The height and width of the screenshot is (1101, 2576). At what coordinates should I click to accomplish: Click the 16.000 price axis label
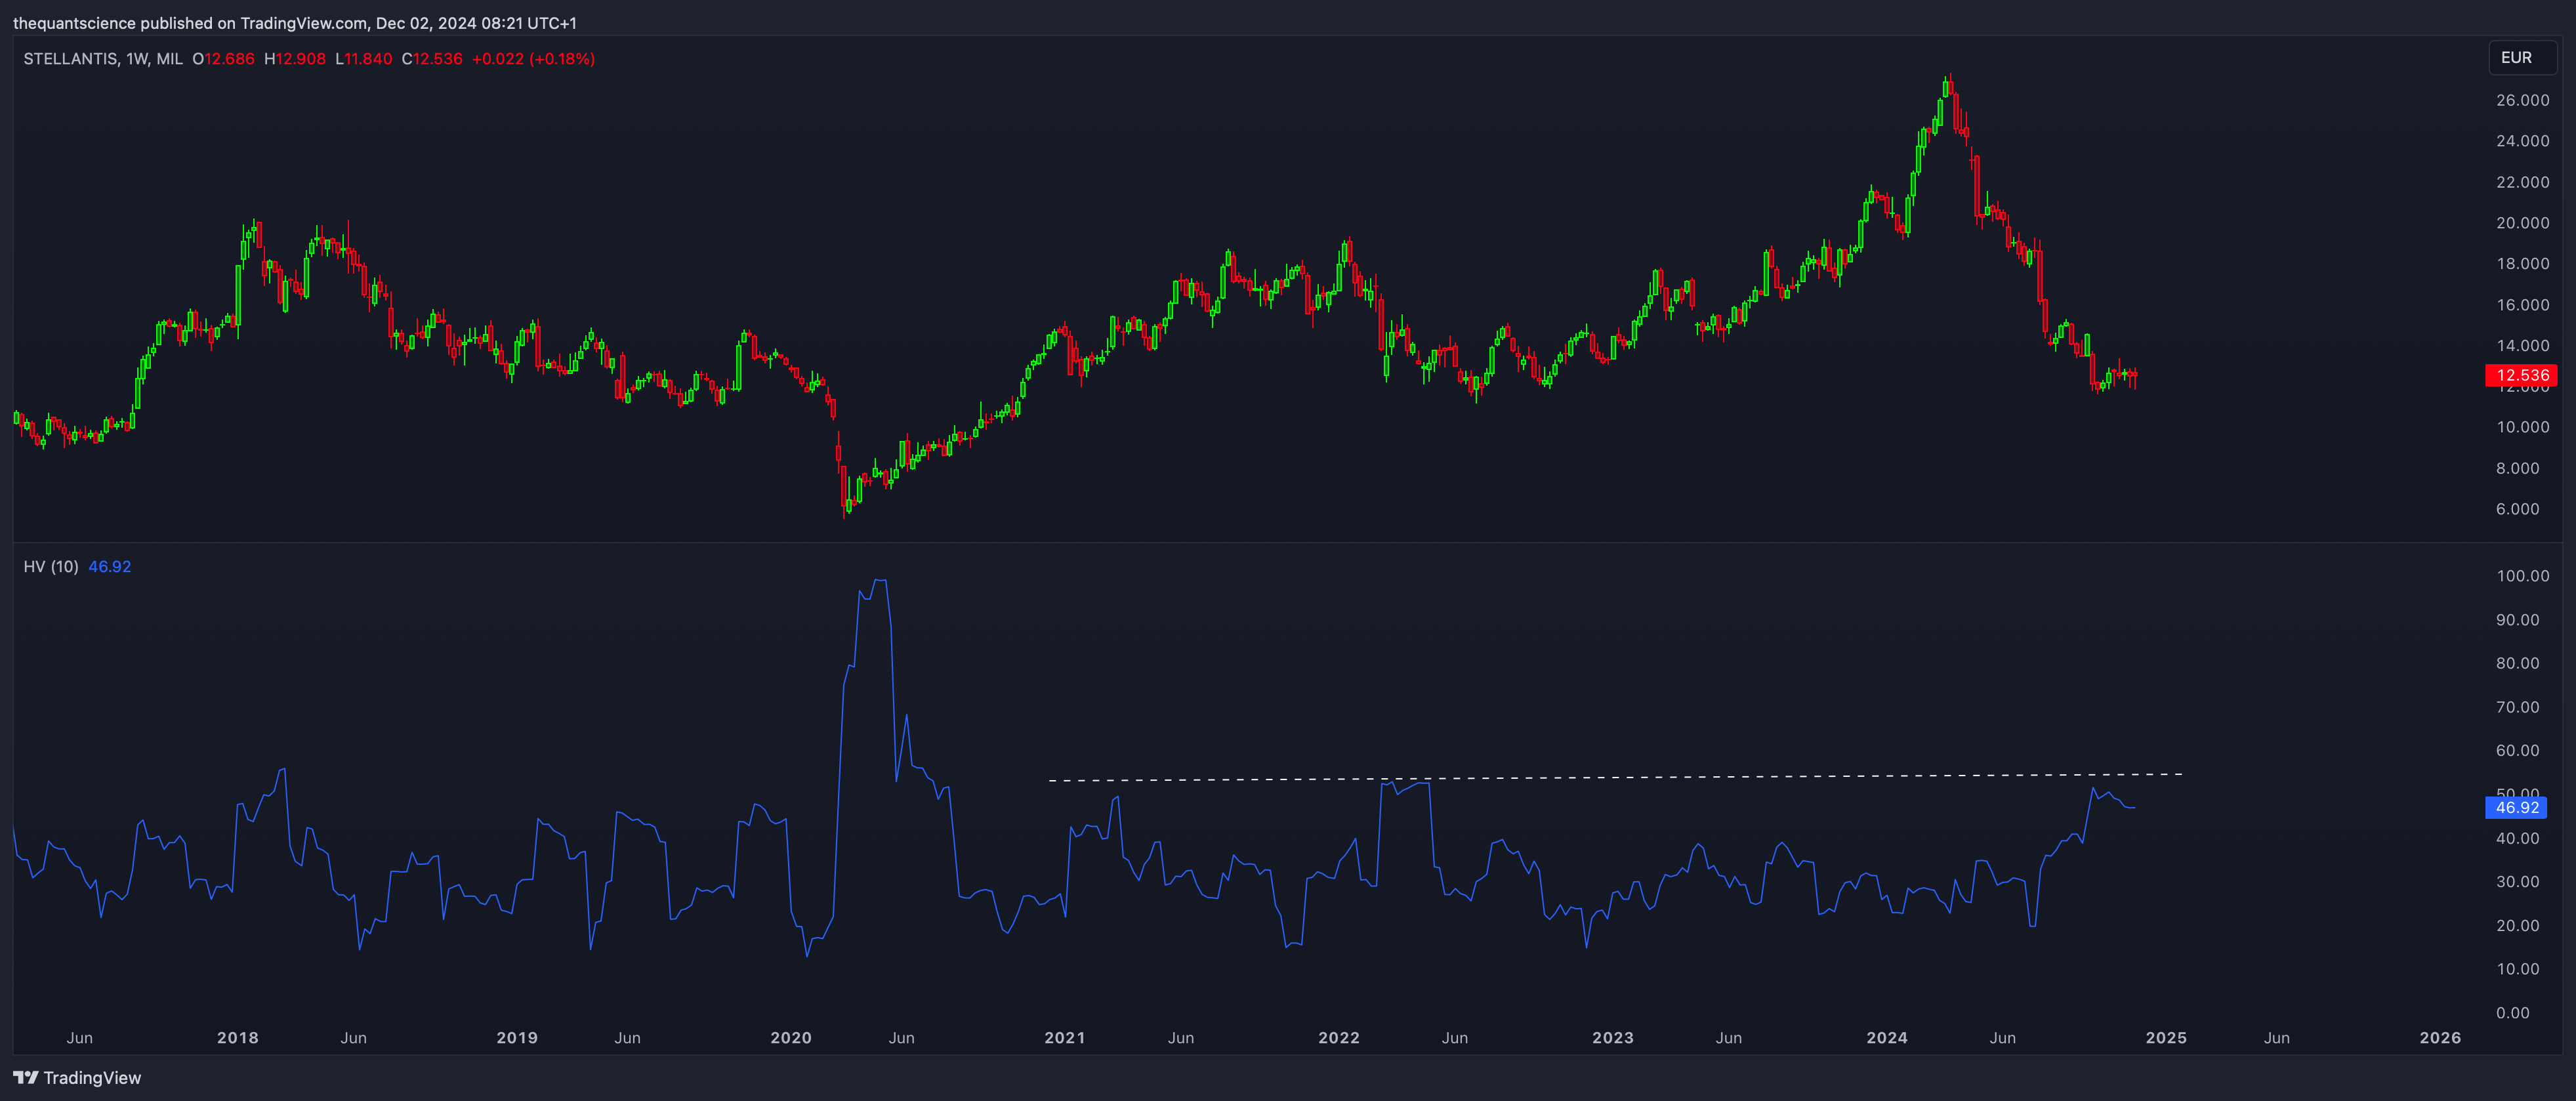(2522, 305)
